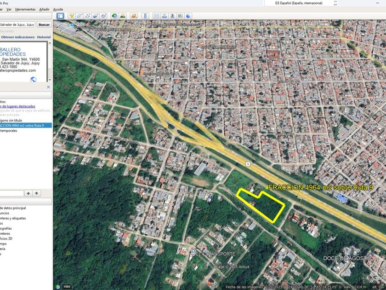
Task: Click the places search field beside arrows
Action: (x=12, y=193)
